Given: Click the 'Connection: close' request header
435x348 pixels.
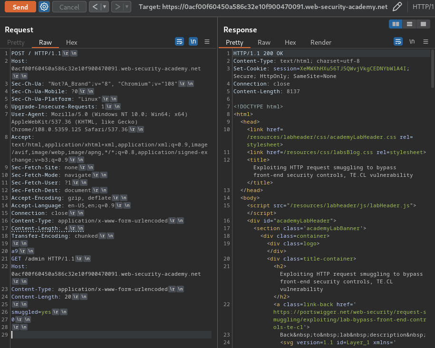Looking at the screenshot, I should (x=39, y=213).
